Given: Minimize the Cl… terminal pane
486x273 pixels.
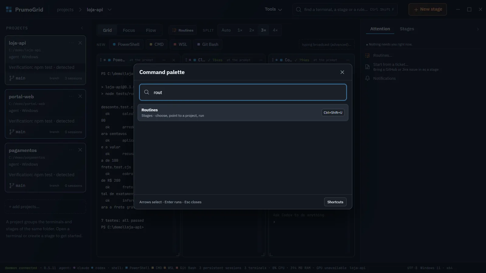Looking at the screenshot, I should 261,60.
